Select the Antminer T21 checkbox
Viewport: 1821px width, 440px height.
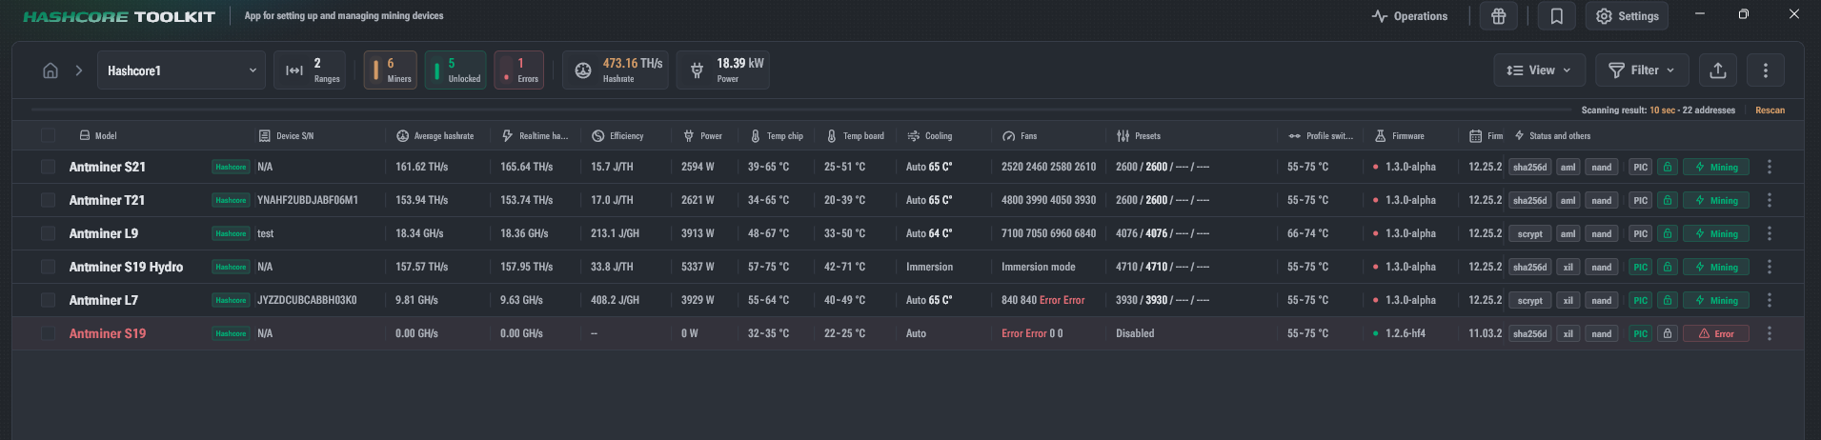pyautogui.click(x=48, y=200)
